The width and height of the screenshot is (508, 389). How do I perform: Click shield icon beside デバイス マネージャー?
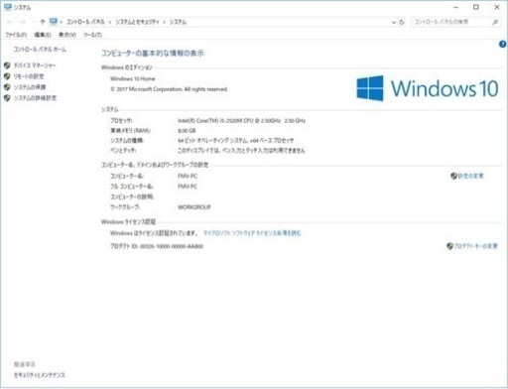coord(7,65)
